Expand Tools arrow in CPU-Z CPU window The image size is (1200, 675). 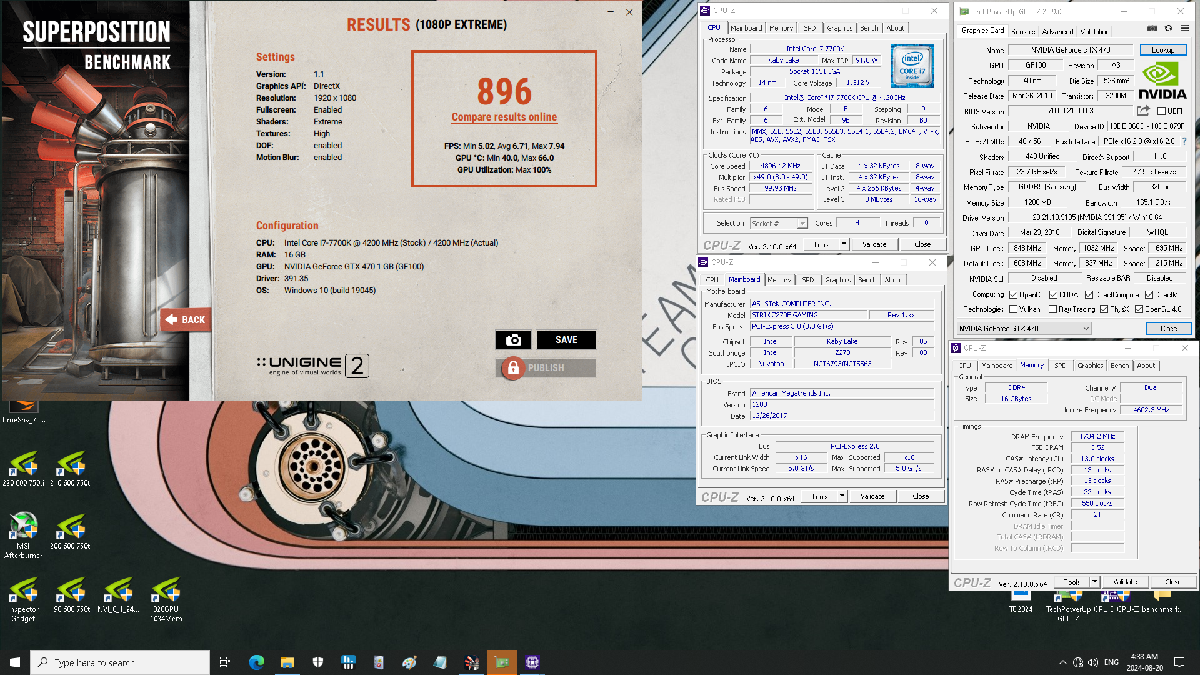844,244
